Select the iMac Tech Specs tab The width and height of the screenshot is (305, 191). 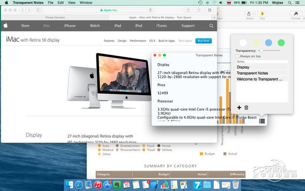click(x=160, y=17)
